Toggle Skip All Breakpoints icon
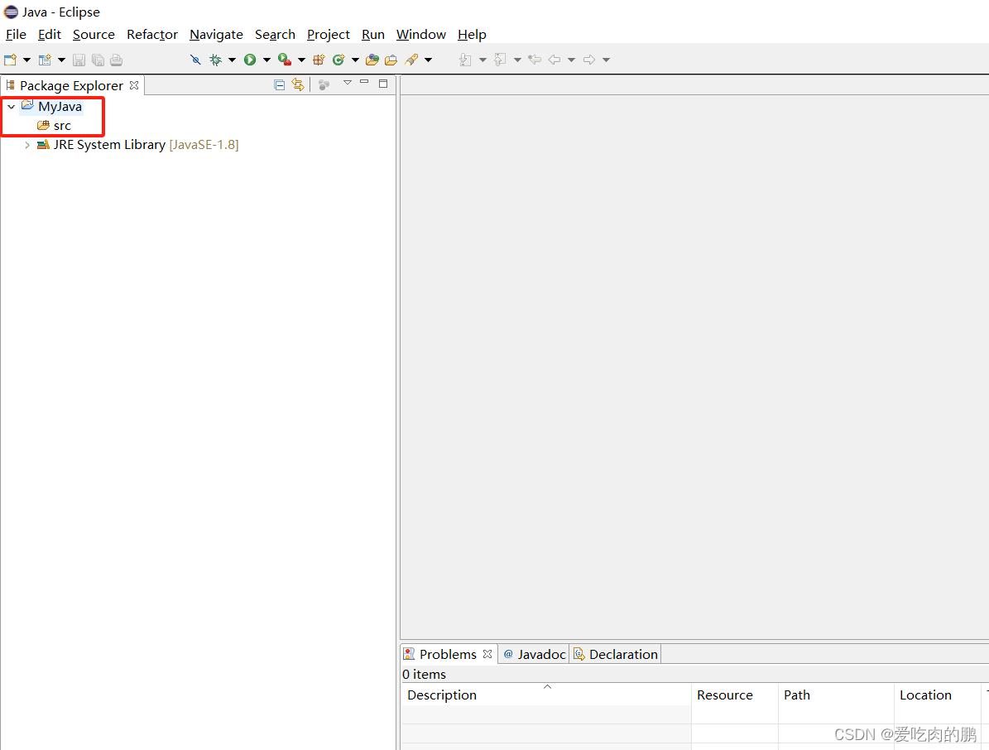 point(195,60)
